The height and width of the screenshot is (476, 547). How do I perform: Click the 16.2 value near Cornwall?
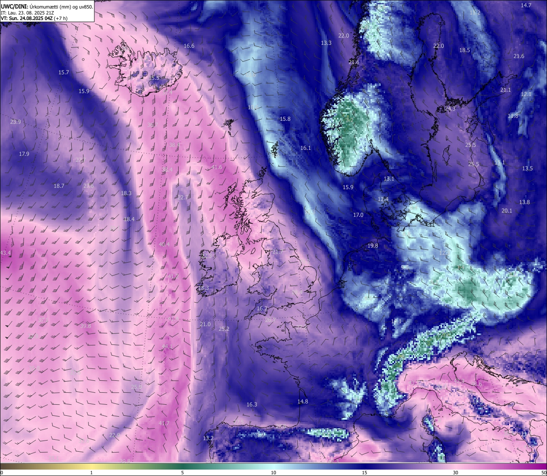(x=262, y=309)
